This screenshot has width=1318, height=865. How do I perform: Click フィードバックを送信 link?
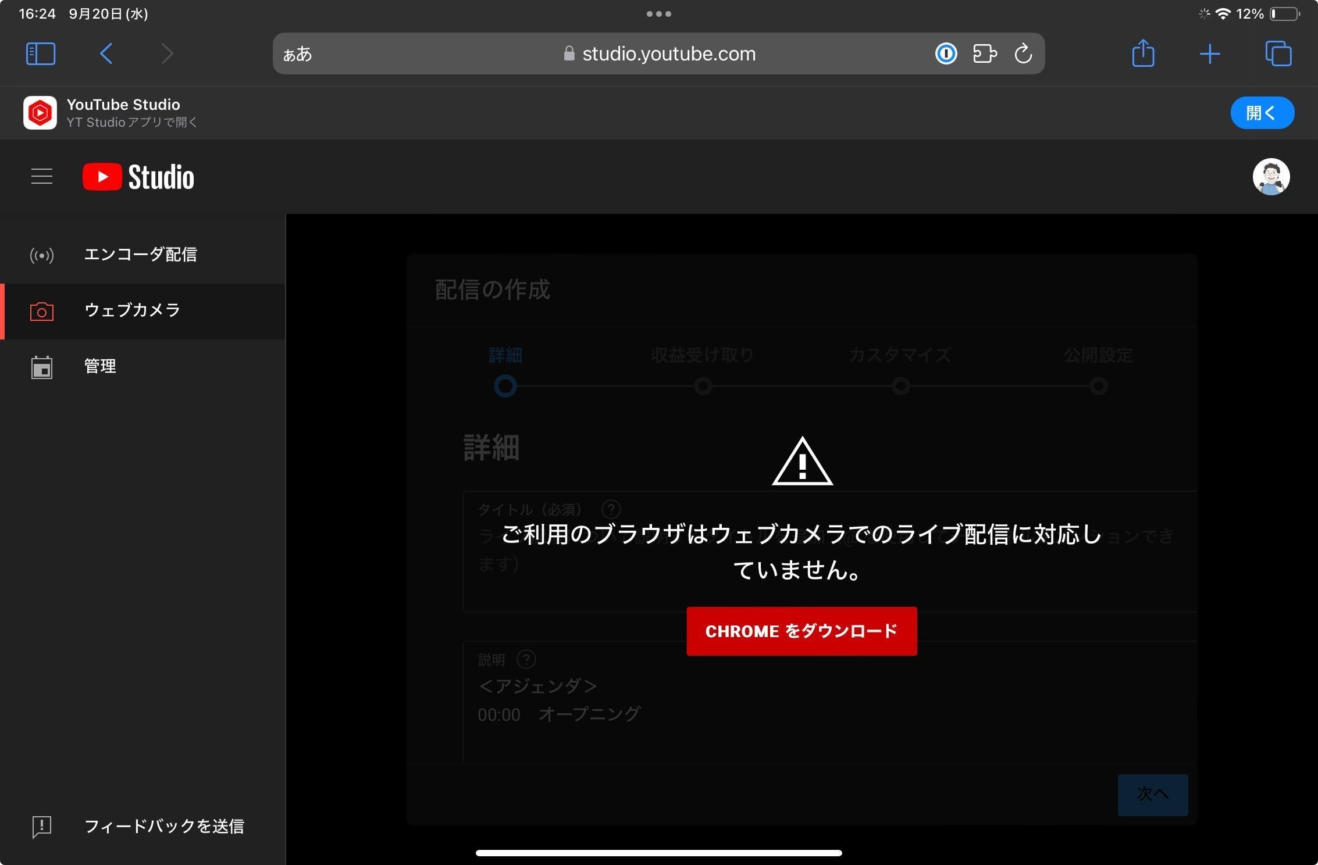point(164,826)
